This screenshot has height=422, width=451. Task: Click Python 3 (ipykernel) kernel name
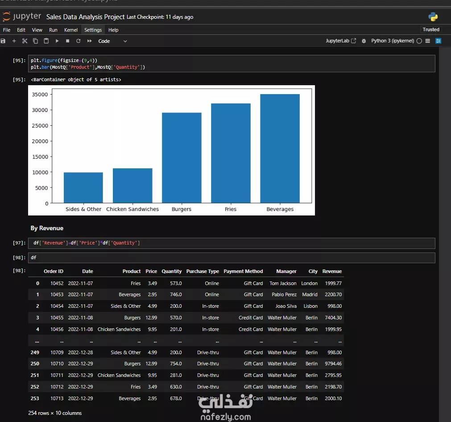(x=392, y=41)
